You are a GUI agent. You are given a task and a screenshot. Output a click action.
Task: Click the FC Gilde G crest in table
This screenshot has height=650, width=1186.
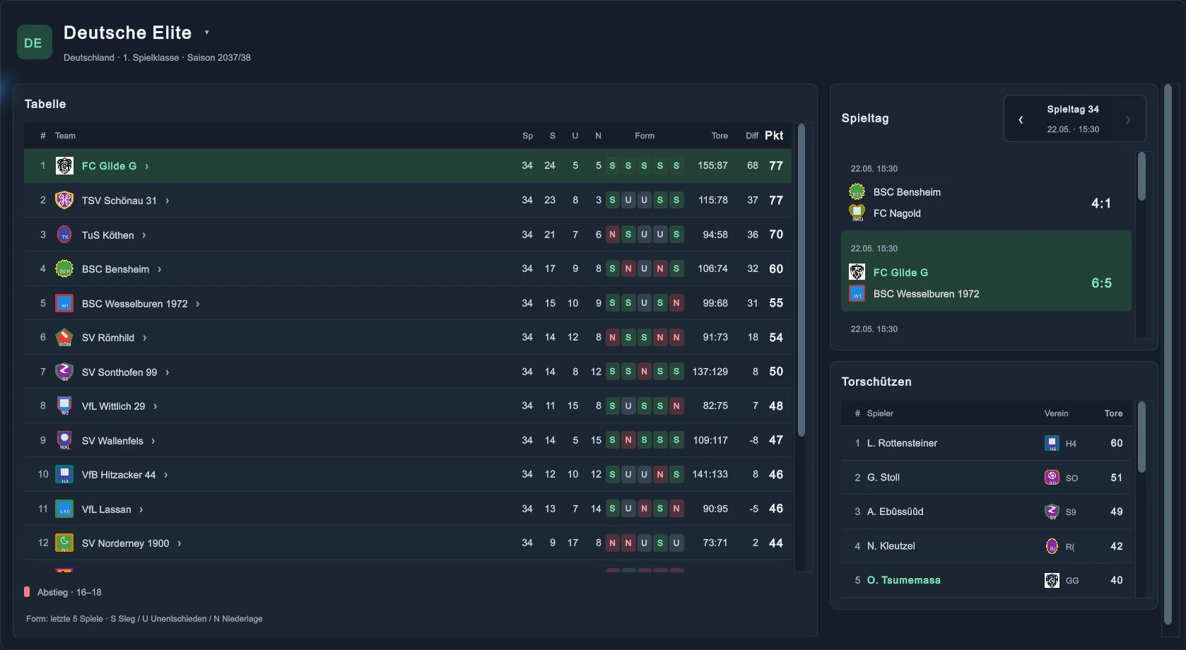click(64, 166)
